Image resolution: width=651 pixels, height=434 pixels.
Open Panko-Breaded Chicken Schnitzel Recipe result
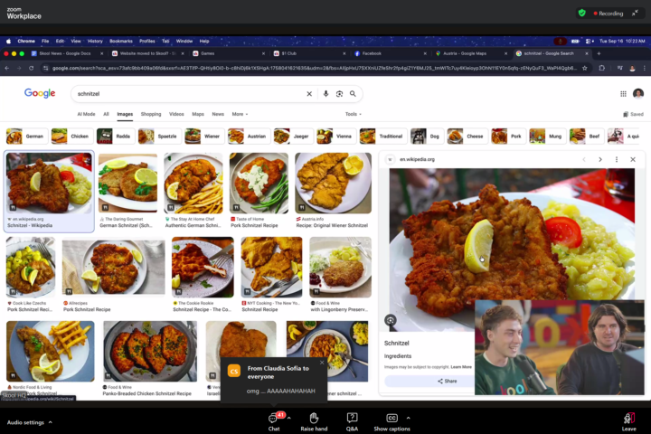pos(150,358)
